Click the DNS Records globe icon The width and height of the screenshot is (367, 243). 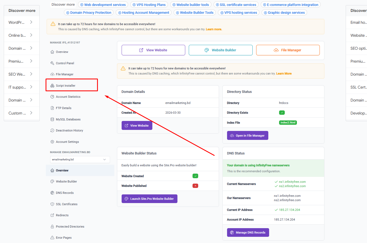[x=52, y=193]
